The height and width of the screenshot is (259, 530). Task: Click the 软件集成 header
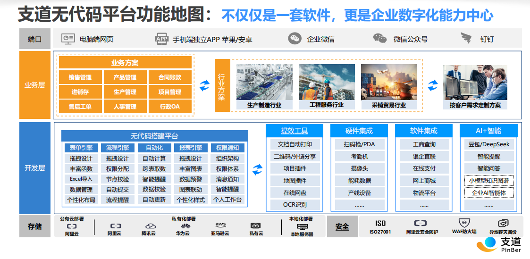click(424, 131)
